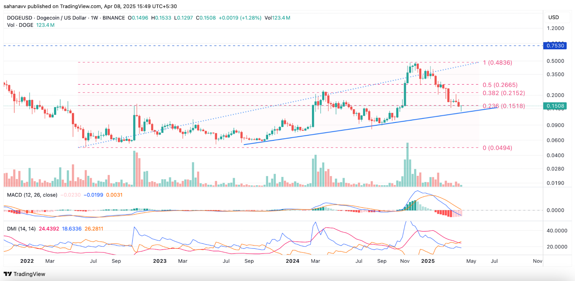Click the 0.236 (0.1518) retracement label

[503, 106]
